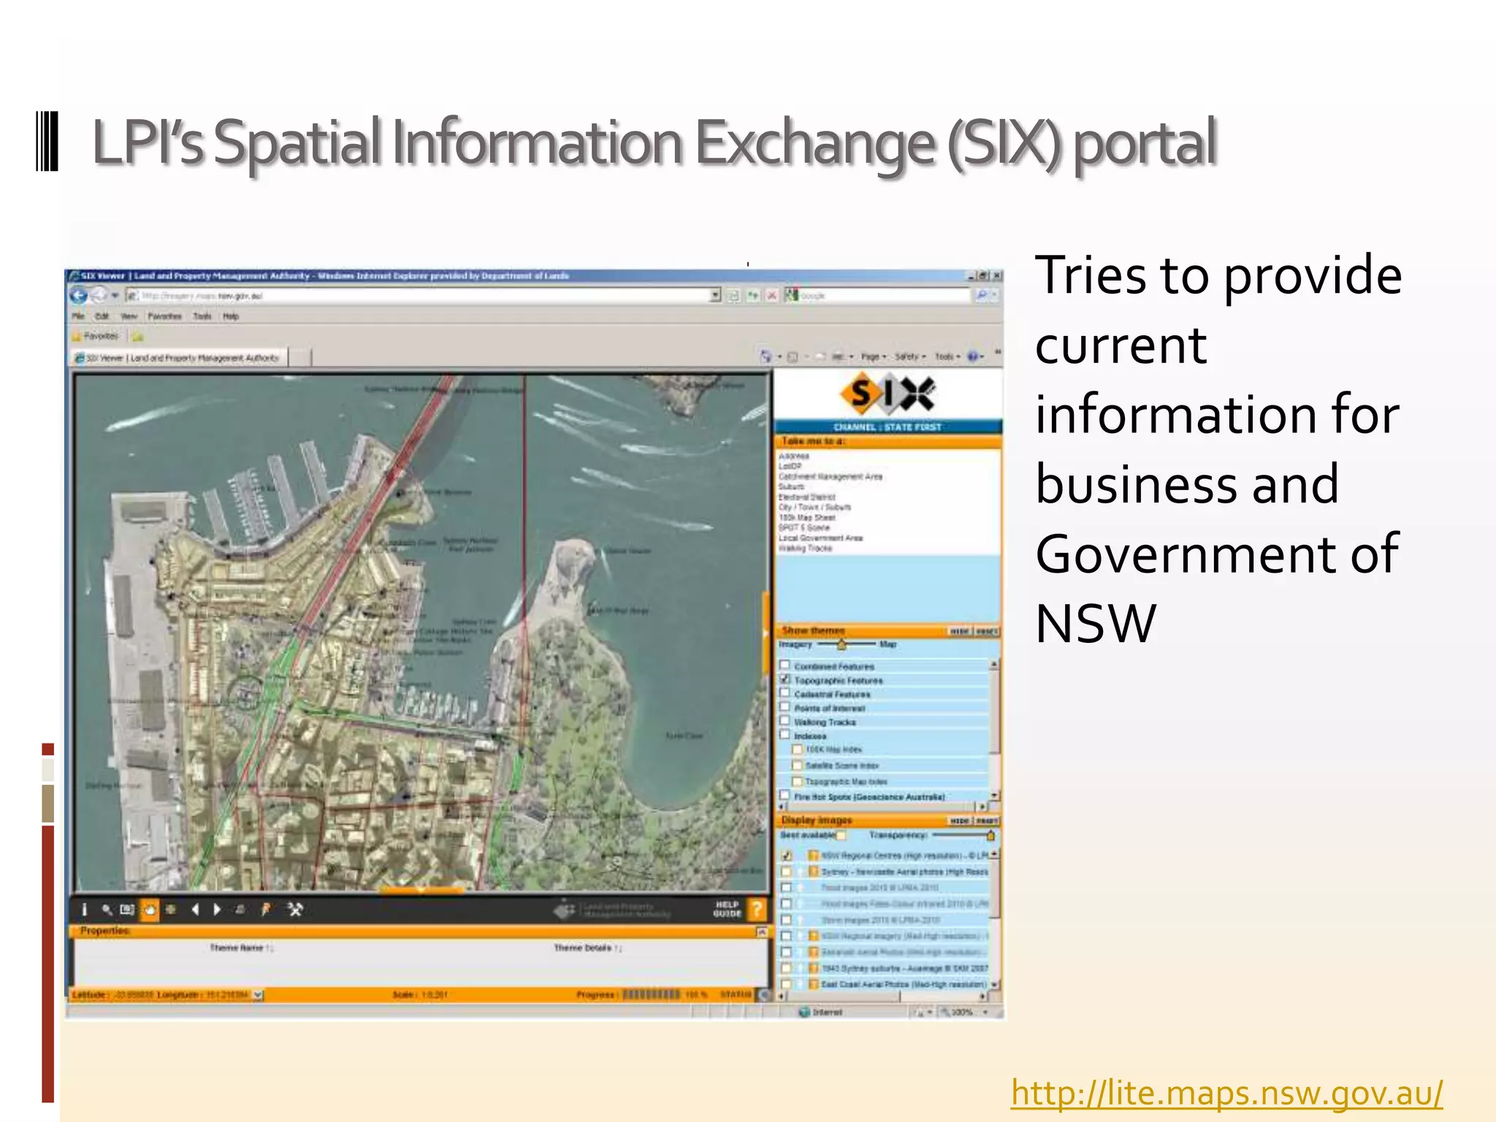
Task: Click the Progress bar in status strip
Action: pyautogui.click(x=651, y=994)
